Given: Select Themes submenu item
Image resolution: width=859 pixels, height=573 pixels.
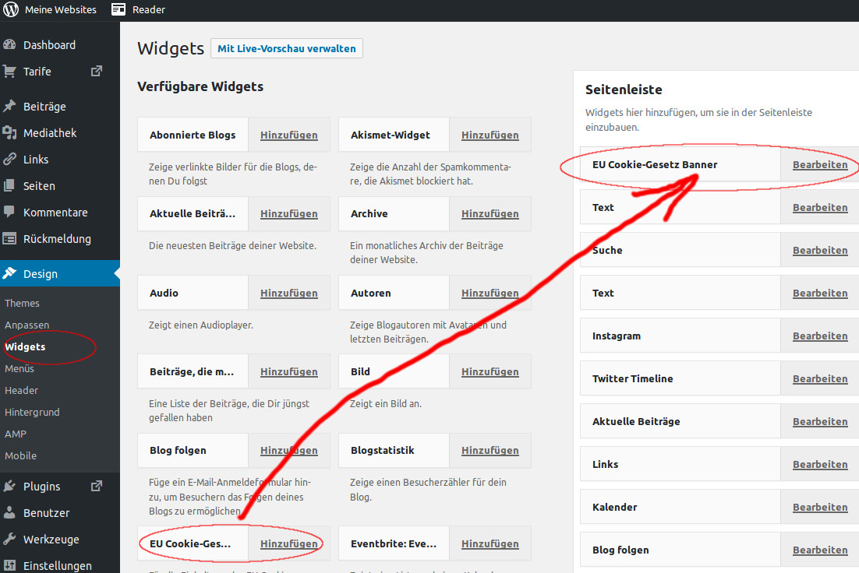Looking at the screenshot, I should (x=22, y=303).
